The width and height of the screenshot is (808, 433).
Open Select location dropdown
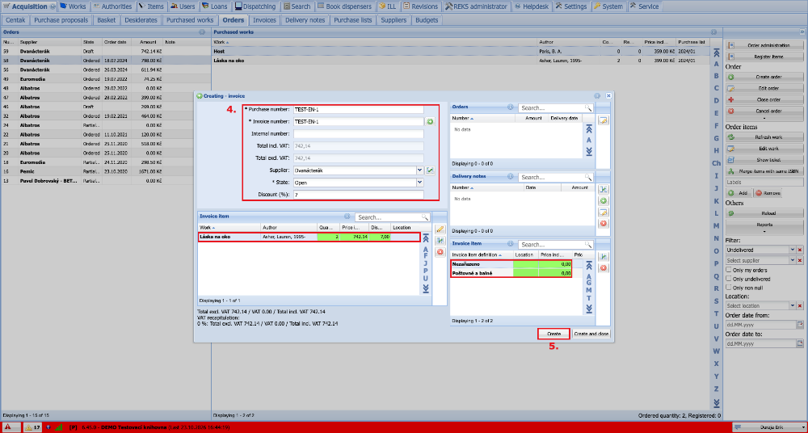click(793, 305)
